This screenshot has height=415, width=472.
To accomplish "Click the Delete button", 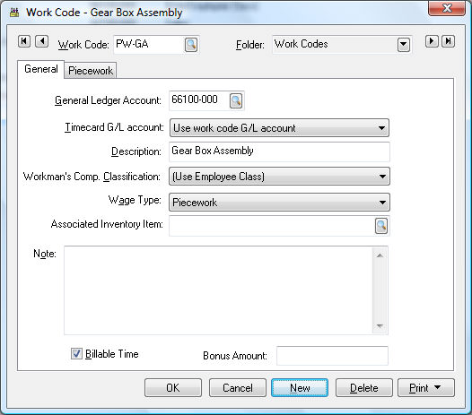I will tap(364, 387).
